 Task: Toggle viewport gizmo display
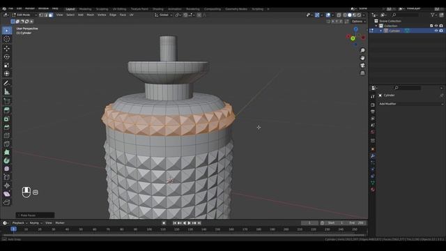[x=317, y=15]
